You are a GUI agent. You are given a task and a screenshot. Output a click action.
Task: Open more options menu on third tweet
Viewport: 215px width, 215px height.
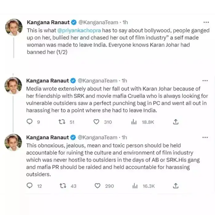point(206,138)
